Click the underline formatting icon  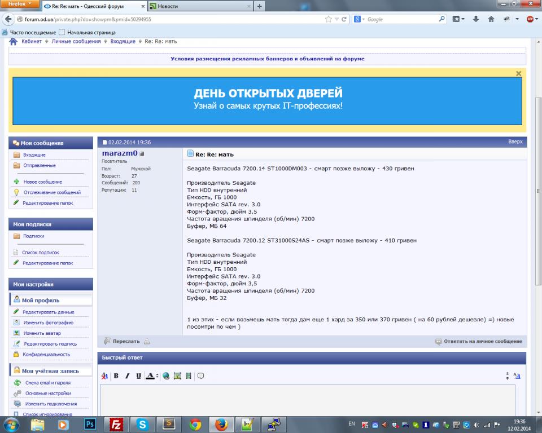pos(138,376)
